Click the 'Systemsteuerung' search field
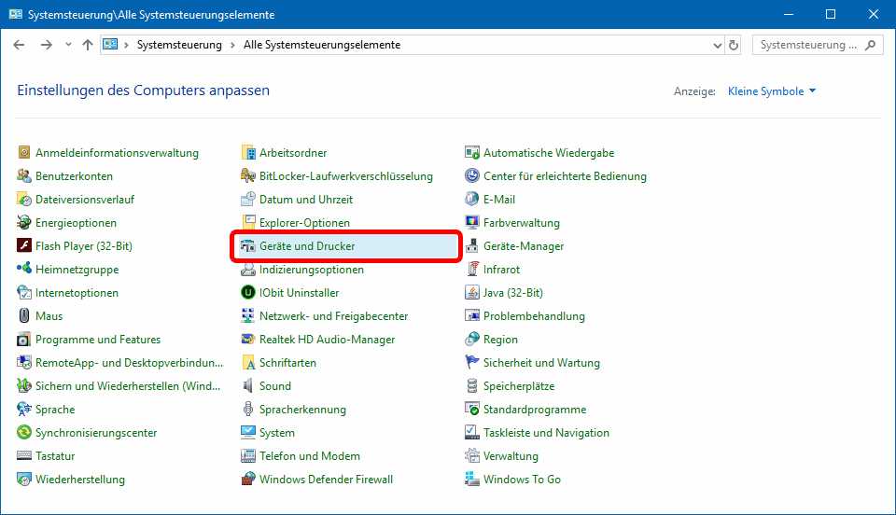The width and height of the screenshot is (896, 515). pos(808,45)
